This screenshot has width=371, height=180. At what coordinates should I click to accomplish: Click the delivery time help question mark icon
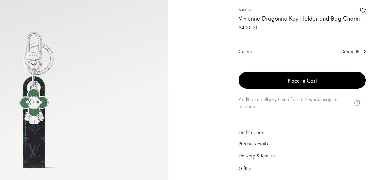(x=357, y=103)
